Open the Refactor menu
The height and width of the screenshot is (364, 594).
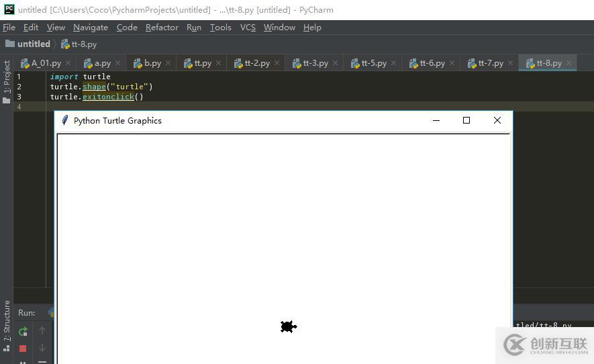point(162,28)
